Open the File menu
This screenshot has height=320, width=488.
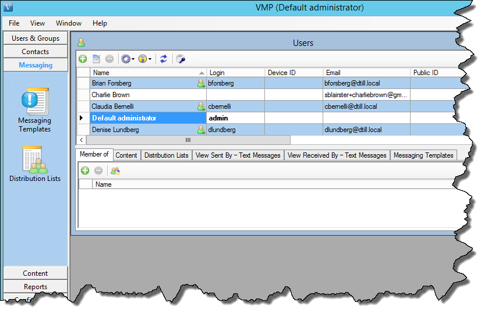pyautogui.click(x=14, y=23)
